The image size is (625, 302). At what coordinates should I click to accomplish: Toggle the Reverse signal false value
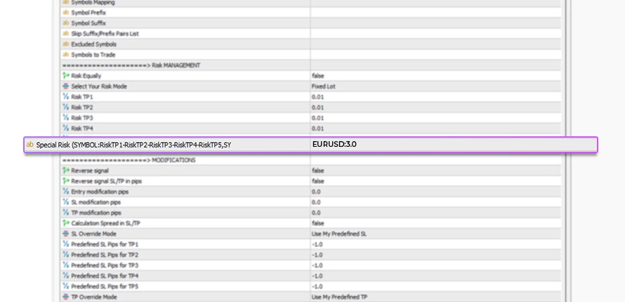pos(318,170)
